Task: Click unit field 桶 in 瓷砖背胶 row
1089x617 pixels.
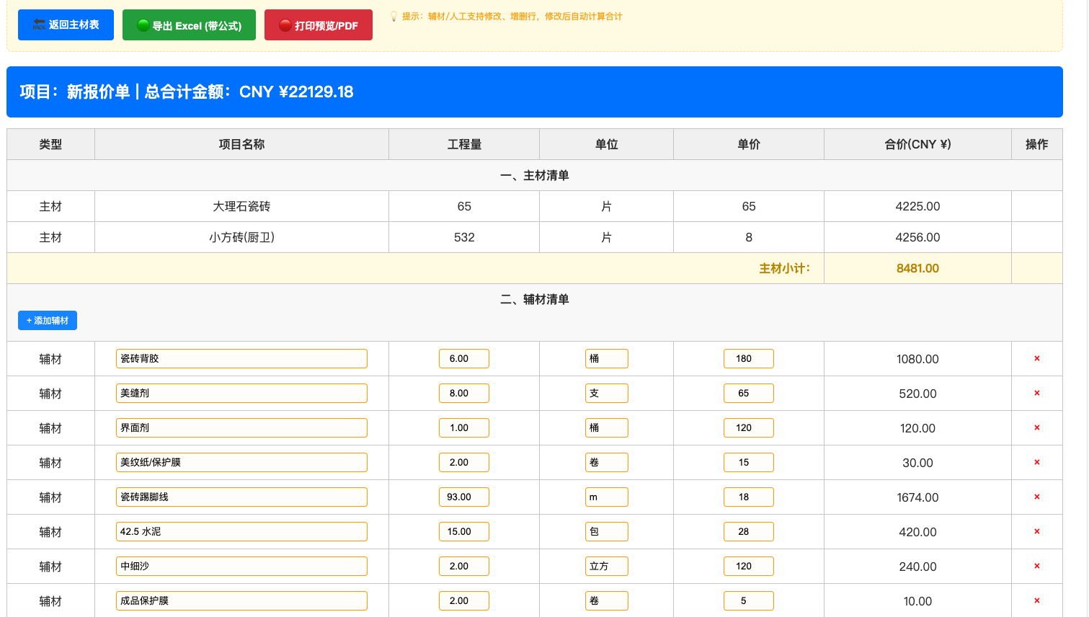Action: 606,358
